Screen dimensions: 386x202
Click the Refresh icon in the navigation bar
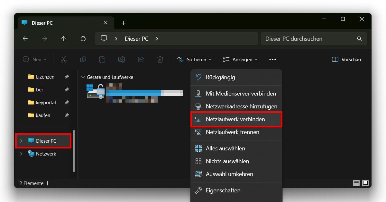(x=83, y=38)
